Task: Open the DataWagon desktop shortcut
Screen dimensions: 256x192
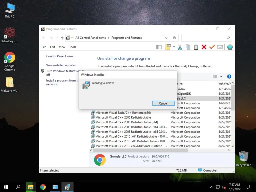Action: pyautogui.click(x=10, y=35)
